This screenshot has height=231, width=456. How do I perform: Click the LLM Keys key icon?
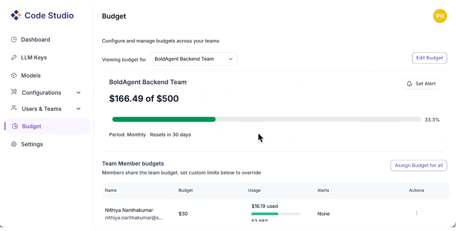tap(14, 57)
